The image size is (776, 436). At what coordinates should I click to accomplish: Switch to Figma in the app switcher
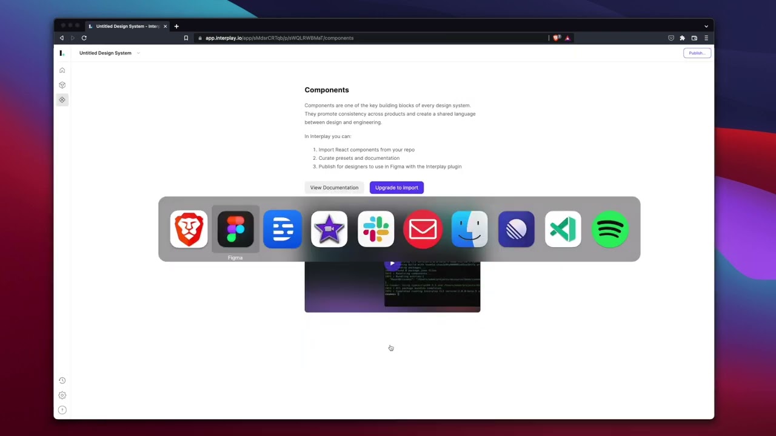(x=235, y=229)
